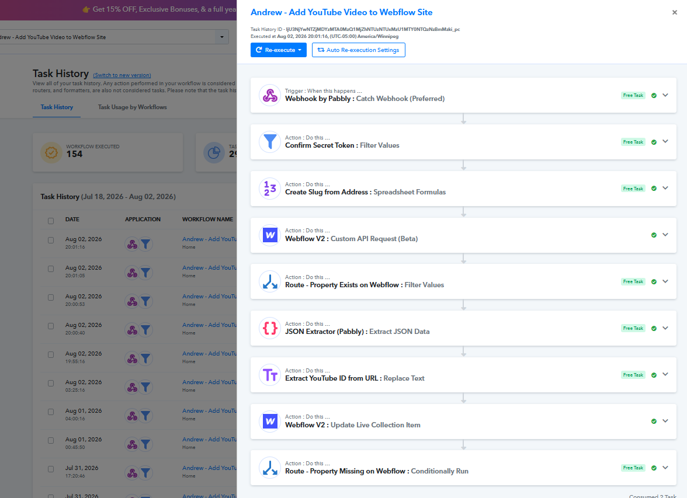This screenshot has height=498, width=687.
Task: Open workflow link in the 20:01:16 row
Action: [209, 239]
